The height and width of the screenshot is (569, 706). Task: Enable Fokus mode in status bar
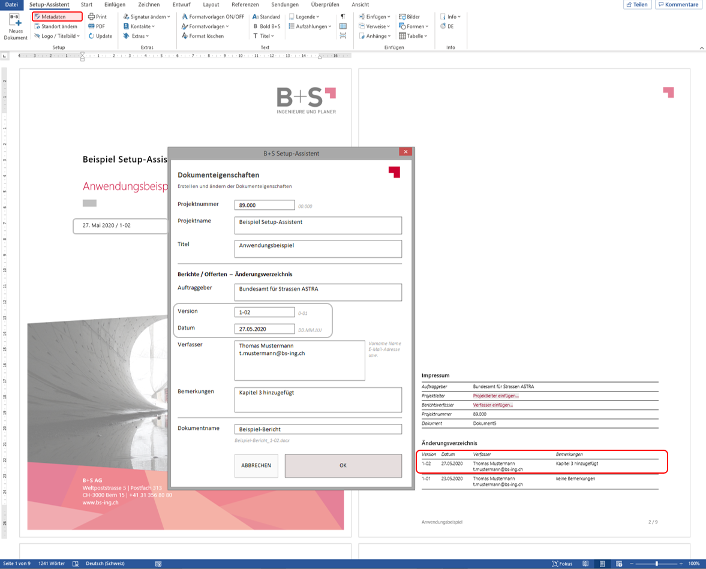pyautogui.click(x=563, y=564)
